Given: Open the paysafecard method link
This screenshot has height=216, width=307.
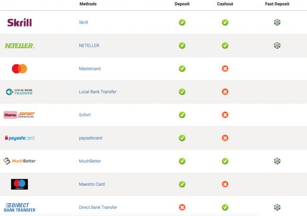Looking at the screenshot, I should click(x=90, y=138).
